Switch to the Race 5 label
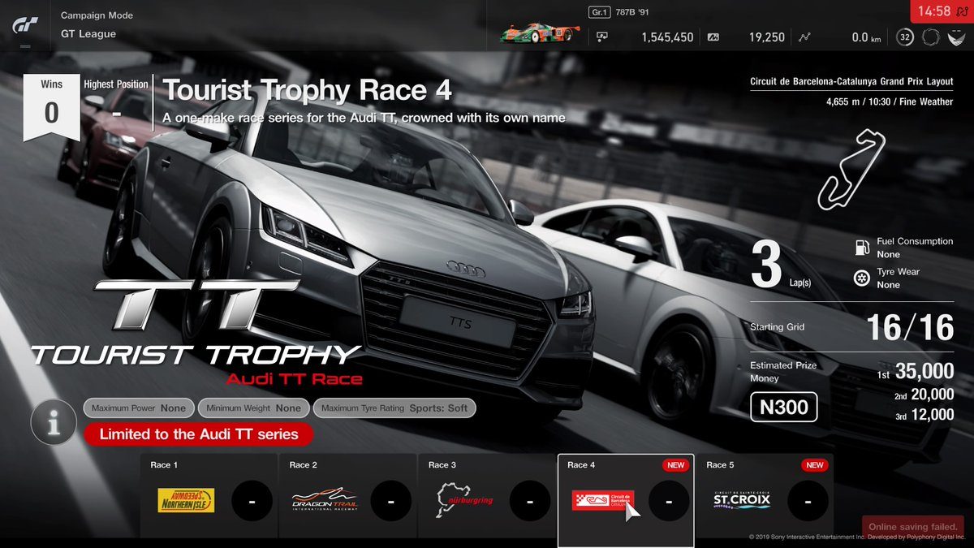 pyautogui.click(x=720, y=465)
